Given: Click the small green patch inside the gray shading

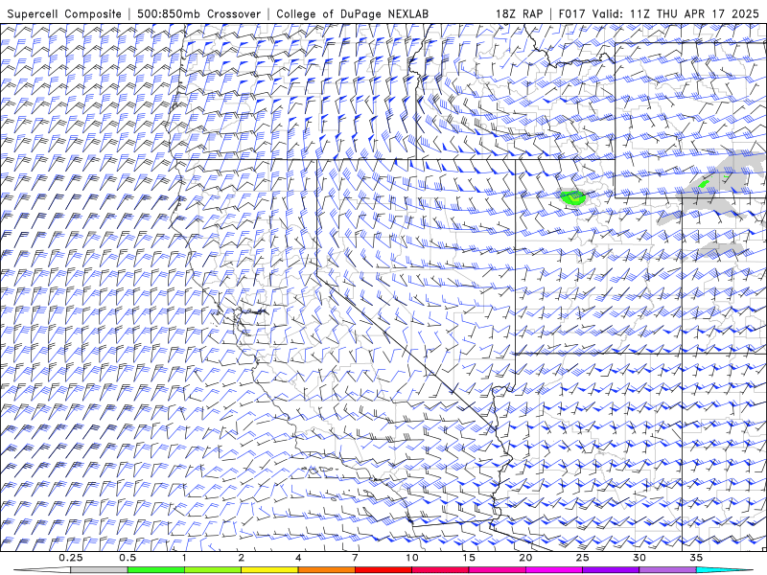Looking at the screenshot, I should coord(704,184).
